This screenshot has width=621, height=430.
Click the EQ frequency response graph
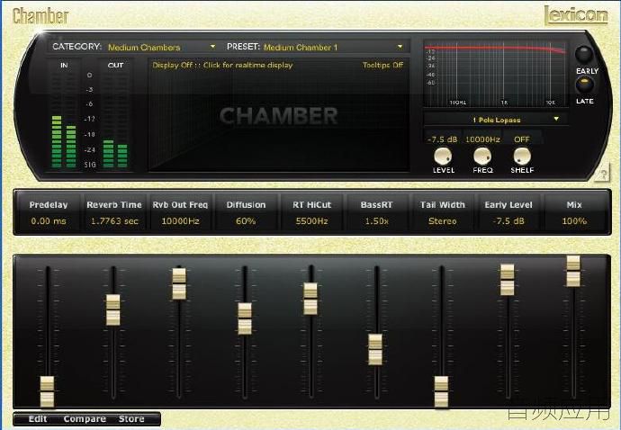495,74
